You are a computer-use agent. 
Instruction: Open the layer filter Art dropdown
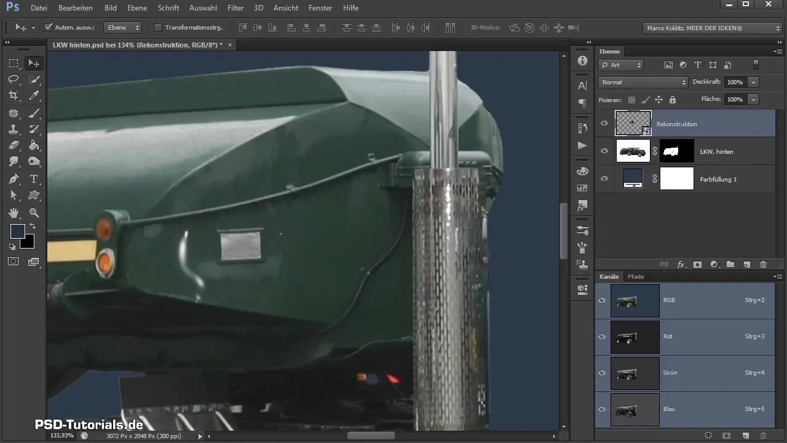pyautogui.click(x=620, y=65)
